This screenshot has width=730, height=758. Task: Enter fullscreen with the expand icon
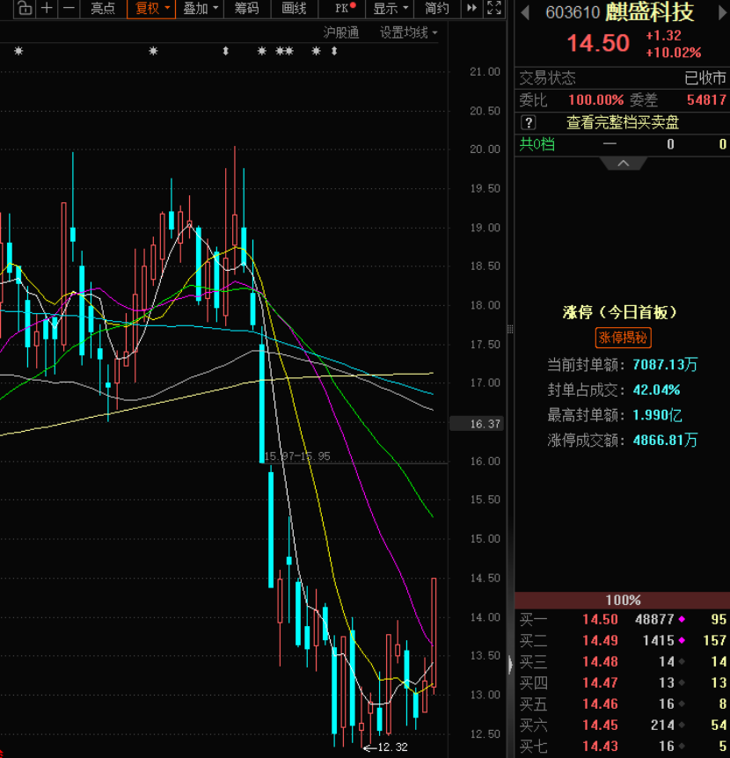click(494, 8)
